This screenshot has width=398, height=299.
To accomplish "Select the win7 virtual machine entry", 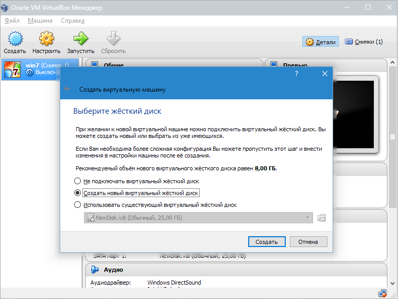I will [x=40, y=69].
